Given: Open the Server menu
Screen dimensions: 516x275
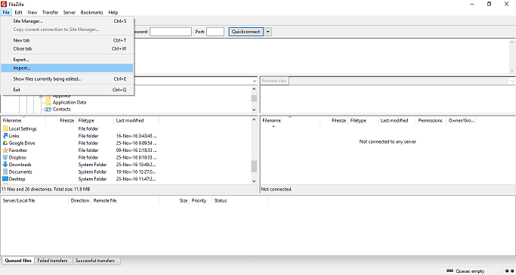Looking at the screenshot, I should pyautogui.click(x=70, y=13).
